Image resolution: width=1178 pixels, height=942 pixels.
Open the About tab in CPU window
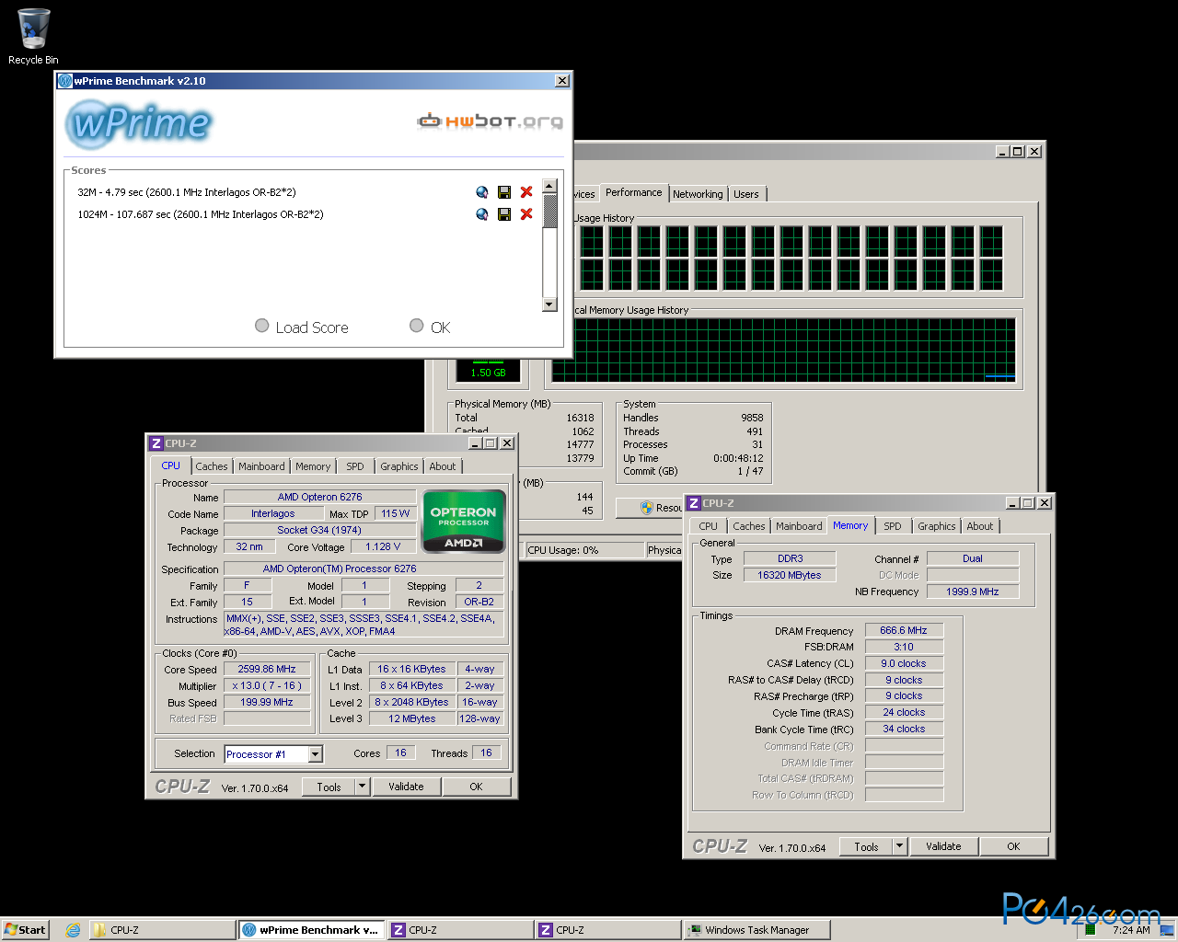443,466
